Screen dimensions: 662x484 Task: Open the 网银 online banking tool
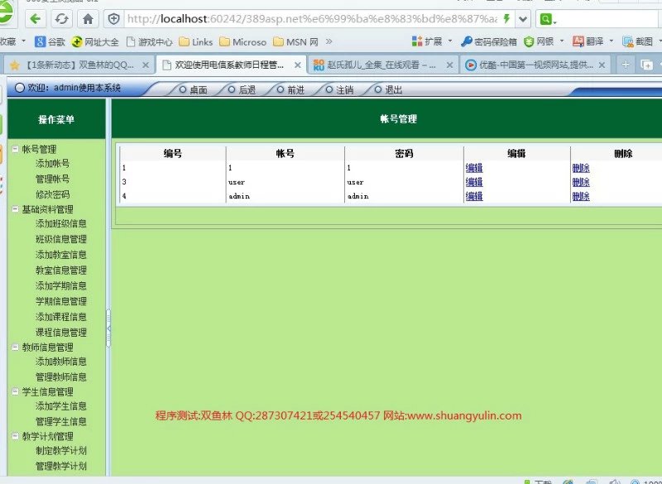click(x=539, y=41)
